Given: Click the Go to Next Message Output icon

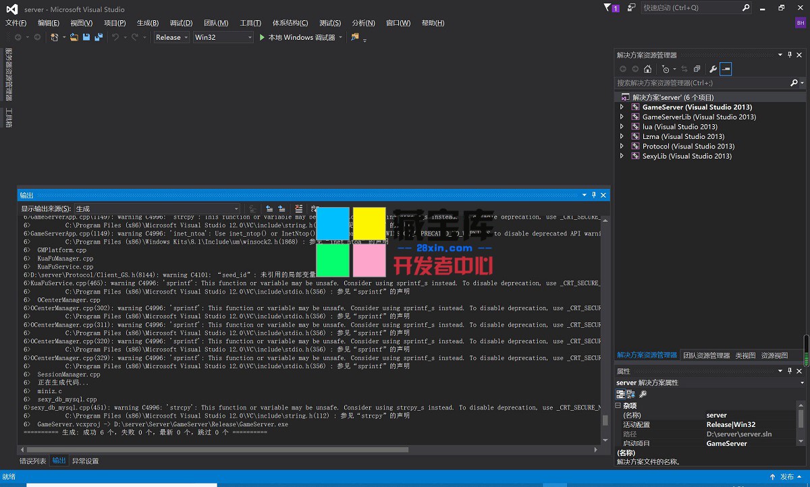Looking at the screenshot, I should [x=281, y=208].
